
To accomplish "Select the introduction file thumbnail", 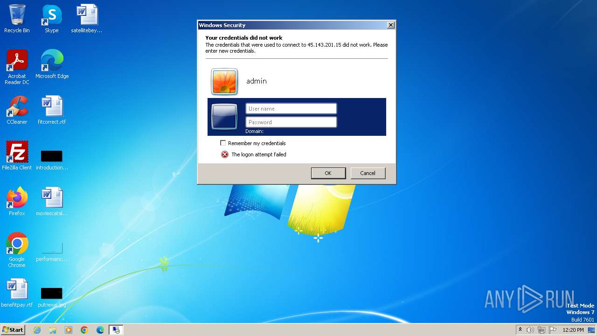I will 52,160.
